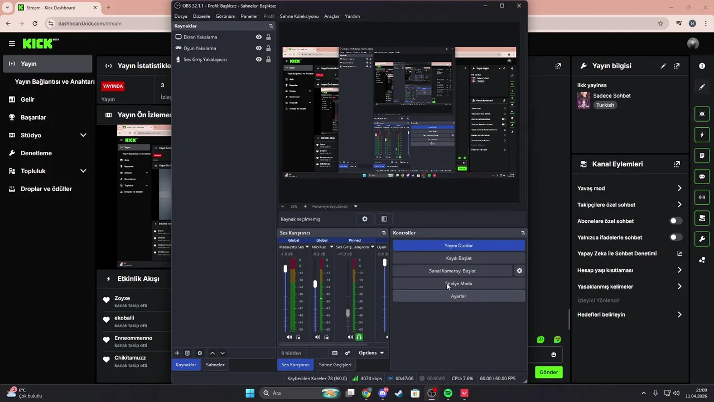
Task: Click chat emoji picker icon
Action: pos(553,355)
